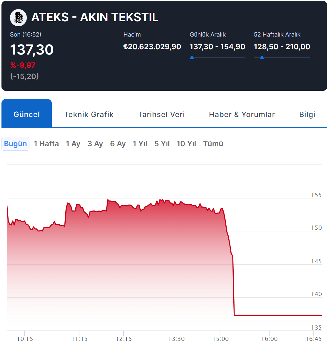Set chart range to 6 Ay
Image resolution: width=329 pixels, height=352 pixels.
[118, 144]
